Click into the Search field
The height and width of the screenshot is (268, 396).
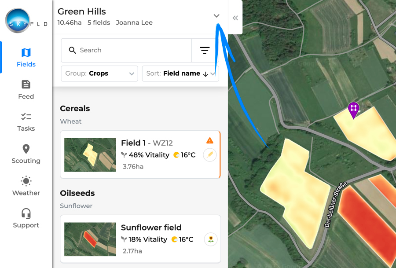point(126,50)
